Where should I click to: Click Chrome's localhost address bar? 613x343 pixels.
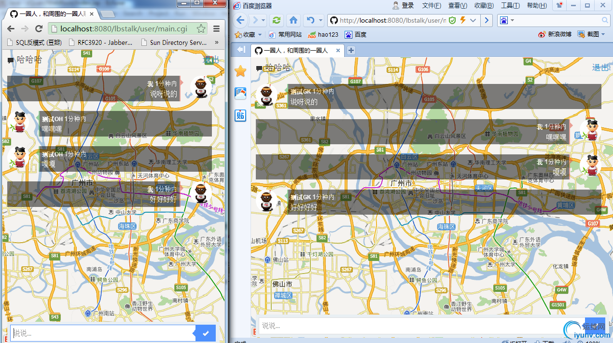[x=128, y=29]
